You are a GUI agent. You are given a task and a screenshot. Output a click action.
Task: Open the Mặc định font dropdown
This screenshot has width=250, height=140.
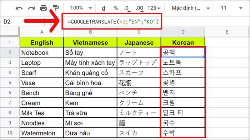coord(191,8)
